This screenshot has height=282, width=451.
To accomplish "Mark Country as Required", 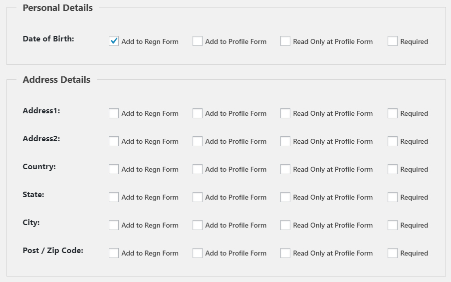I will [392, 169].
